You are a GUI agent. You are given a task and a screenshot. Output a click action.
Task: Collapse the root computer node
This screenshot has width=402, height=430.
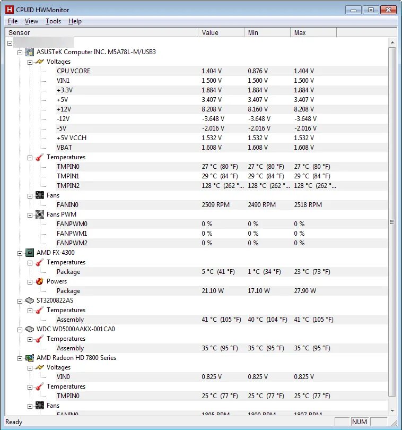point(10,43)
